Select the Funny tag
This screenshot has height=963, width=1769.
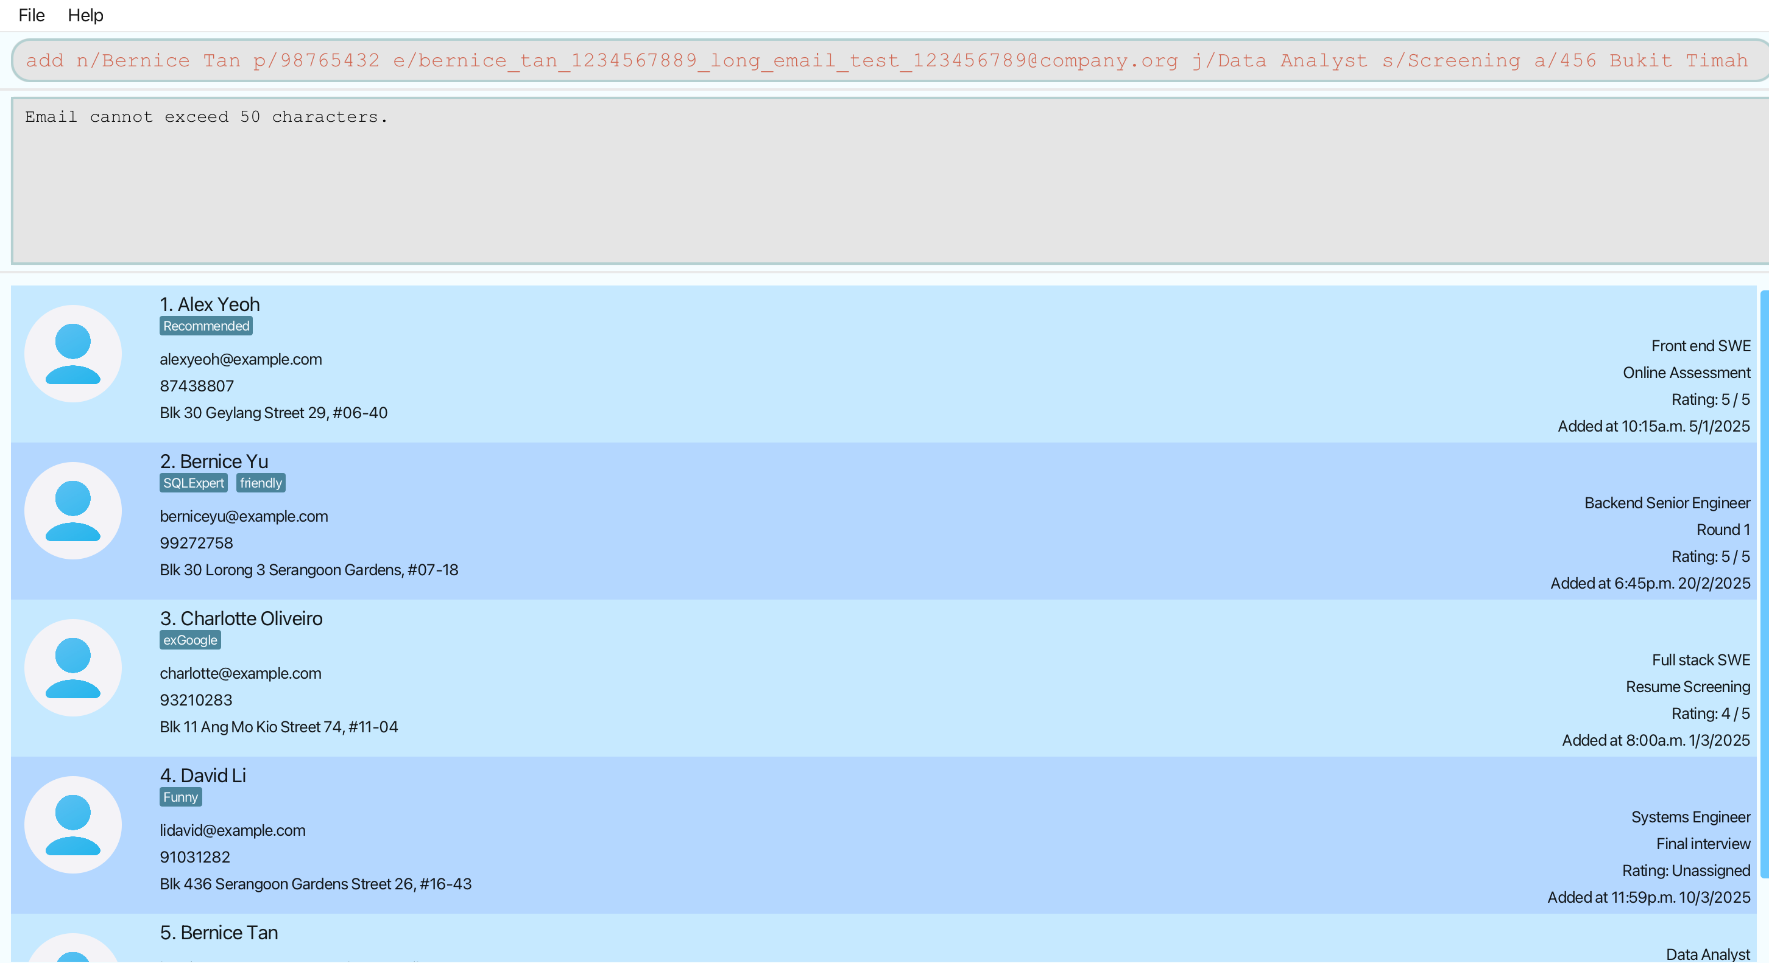point(180,797)
